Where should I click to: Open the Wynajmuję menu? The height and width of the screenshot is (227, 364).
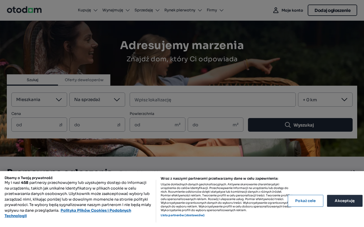point(116,10)
